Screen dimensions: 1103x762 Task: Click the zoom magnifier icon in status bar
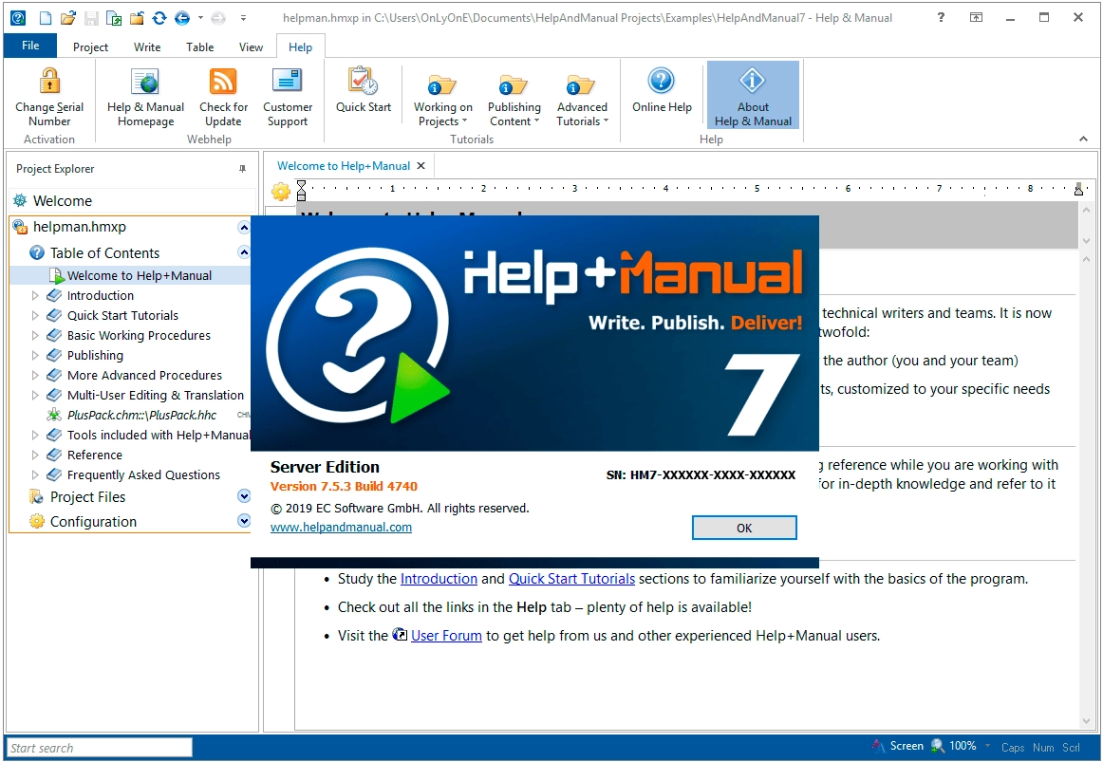(938, 746)
